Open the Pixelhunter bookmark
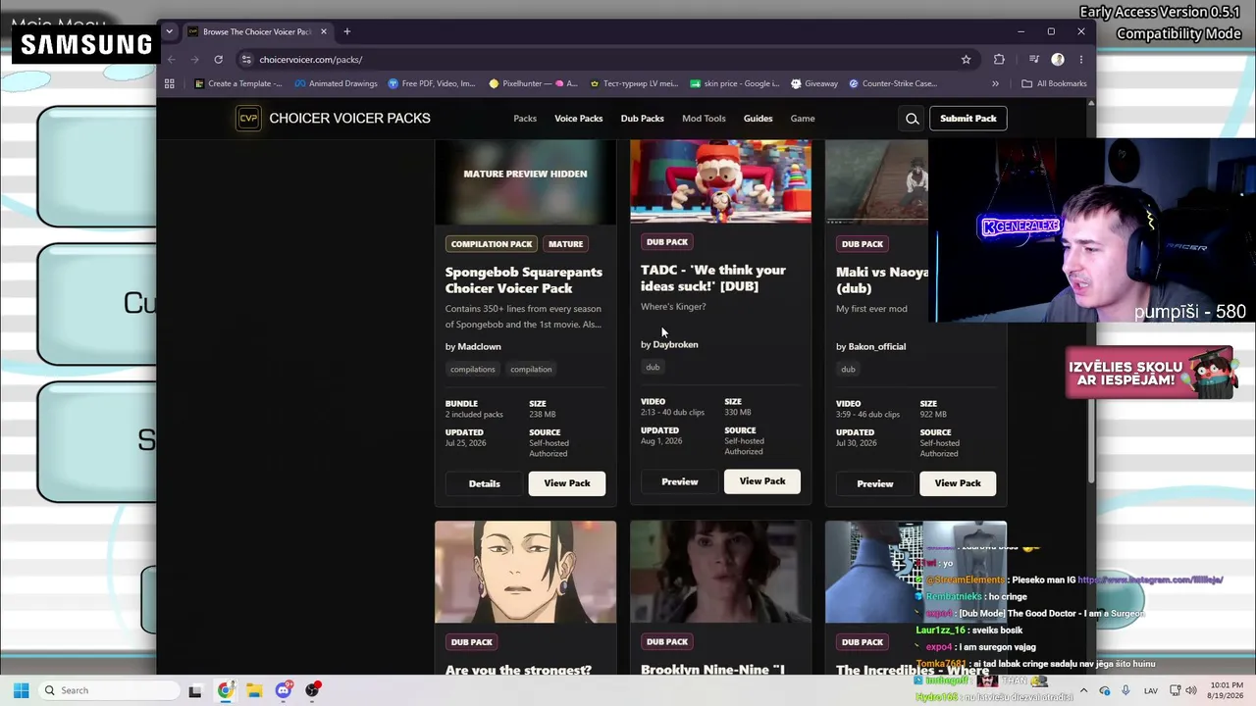Screen dimensions: 1256x706 534,83
